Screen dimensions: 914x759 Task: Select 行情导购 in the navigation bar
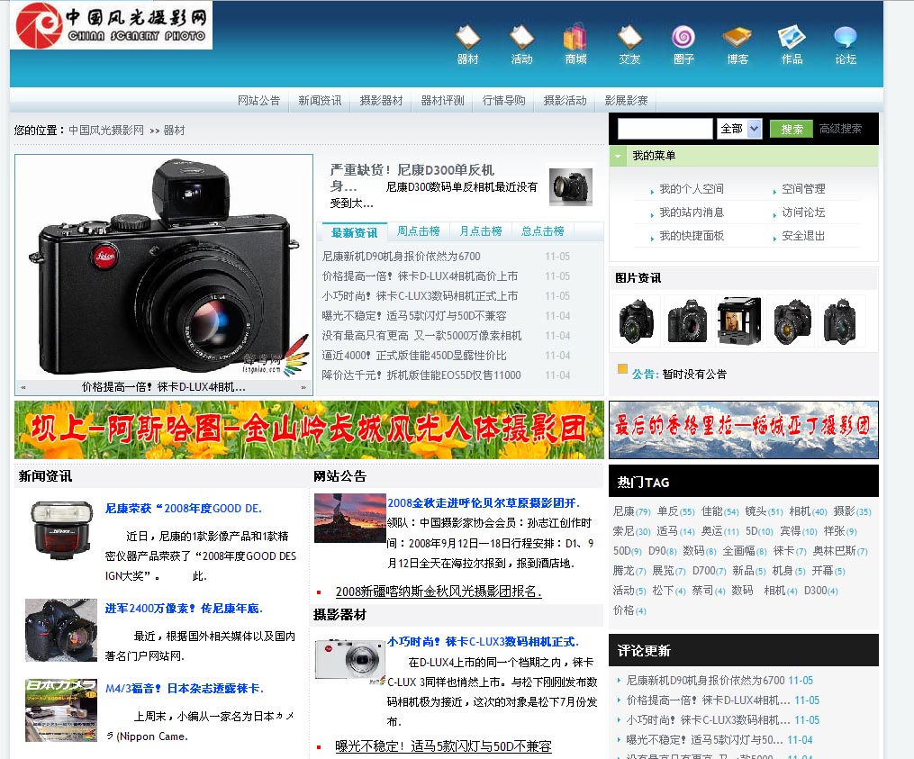(x=503, y=100)
